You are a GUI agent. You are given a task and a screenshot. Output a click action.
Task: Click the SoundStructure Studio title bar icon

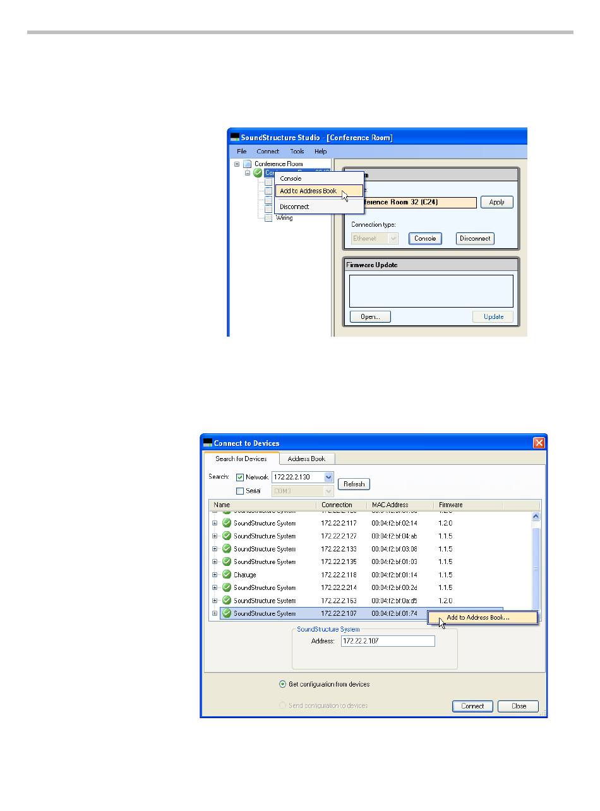click(x=235, y=137)
